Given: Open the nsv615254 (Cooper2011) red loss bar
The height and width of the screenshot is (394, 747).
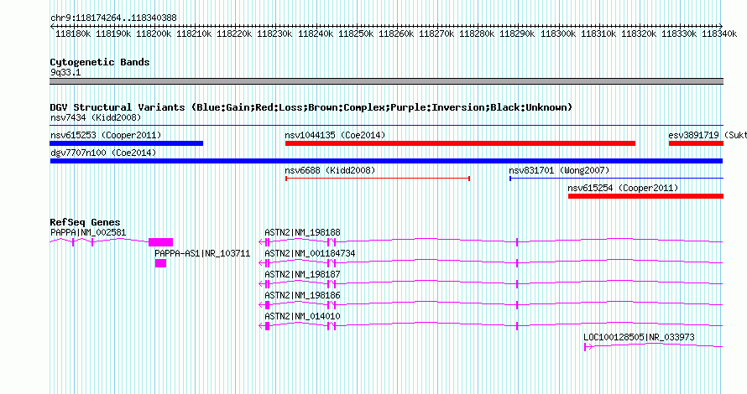Looking at the screenshot, I should 645,196.
